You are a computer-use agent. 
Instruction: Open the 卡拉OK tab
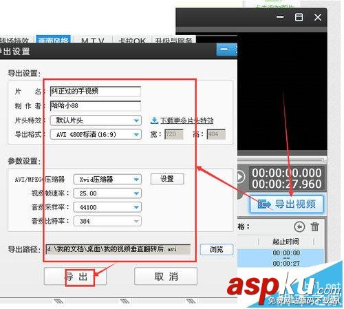132,40
